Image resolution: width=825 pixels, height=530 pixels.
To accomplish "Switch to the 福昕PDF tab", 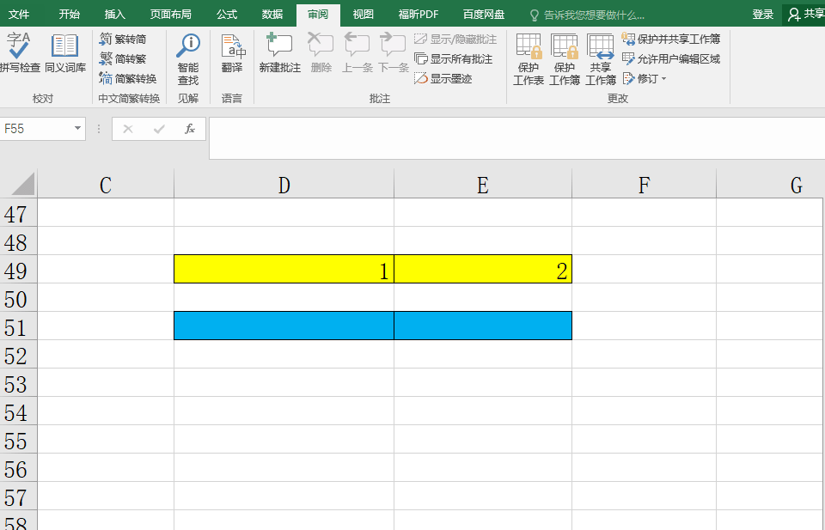I will coord(419,15).
